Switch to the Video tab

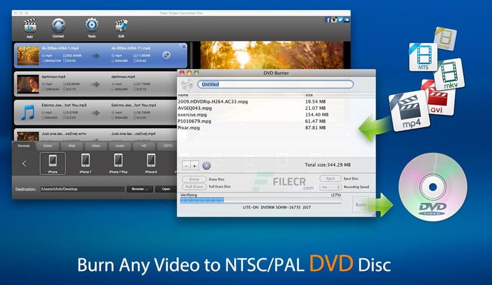pos(96,146)
